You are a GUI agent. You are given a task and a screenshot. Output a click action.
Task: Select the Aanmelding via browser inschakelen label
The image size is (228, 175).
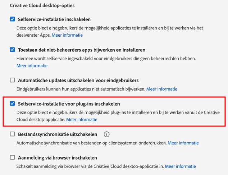pos(58,158)
